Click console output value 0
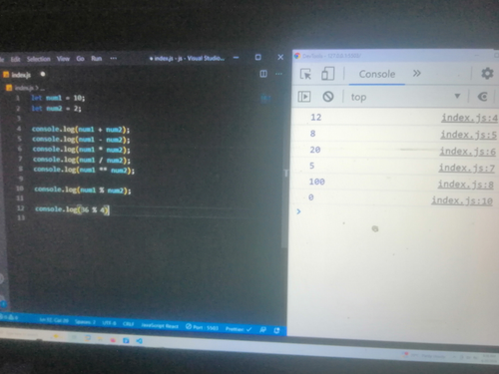The height and width of the screenshot is (374, 499). pyautogui.click(x=311, y=197)
